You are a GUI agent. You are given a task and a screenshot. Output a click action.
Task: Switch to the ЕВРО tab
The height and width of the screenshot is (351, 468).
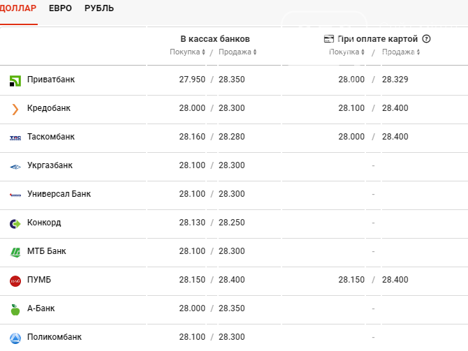(x=60, y=8)
